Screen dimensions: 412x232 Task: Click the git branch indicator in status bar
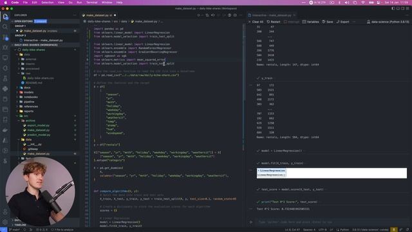click(14, 229)
